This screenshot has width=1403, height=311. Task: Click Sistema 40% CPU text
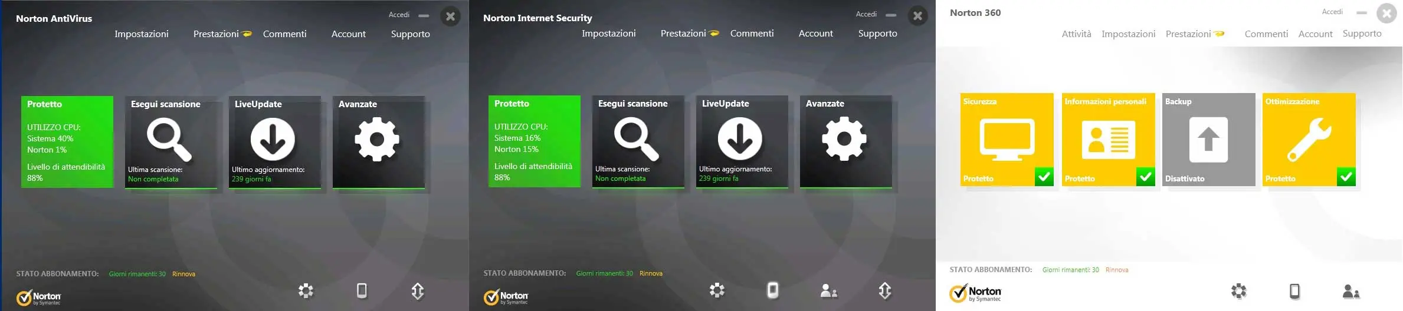coord(50,138)
